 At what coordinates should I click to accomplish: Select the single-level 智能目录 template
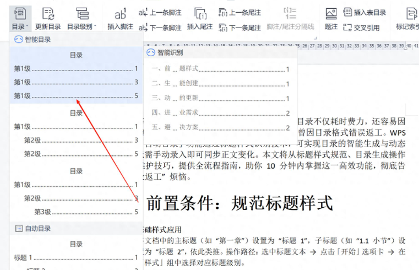(76, 75)
